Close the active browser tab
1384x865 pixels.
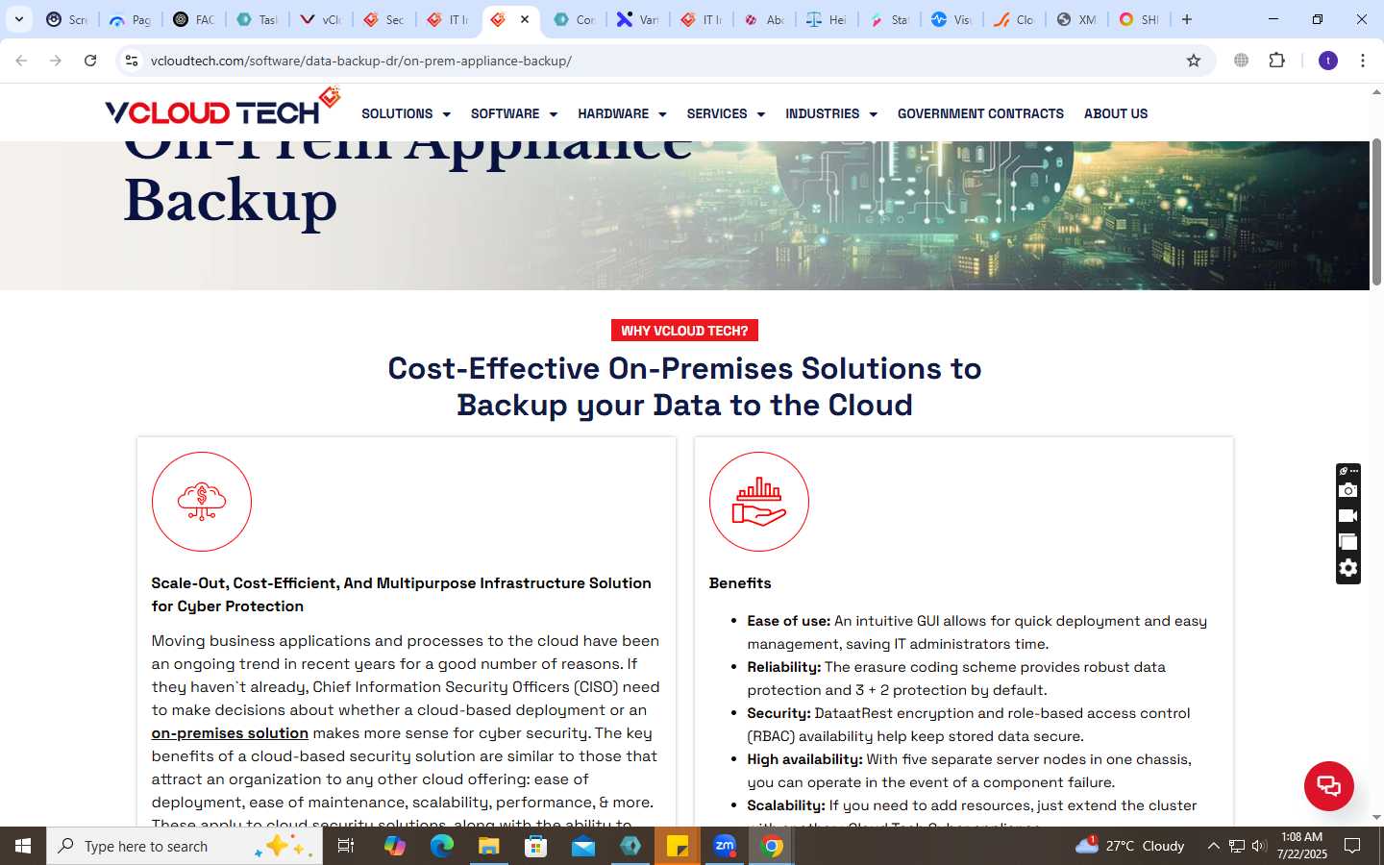pyautogui.click(x=525, y=19)
